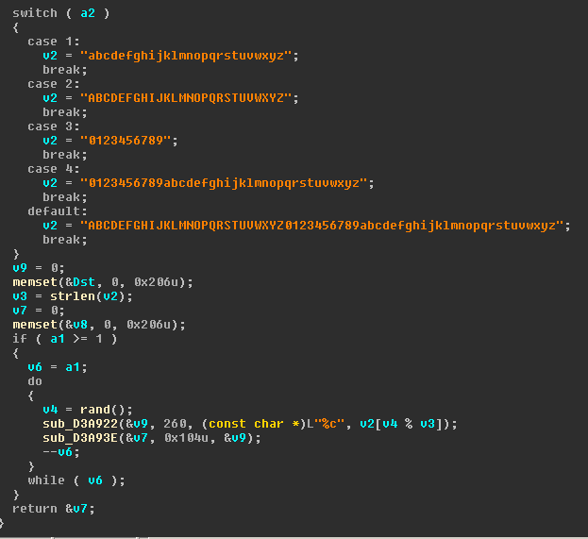Click 0x206u in the memset(&Dst) call

[x=156, y=282]
